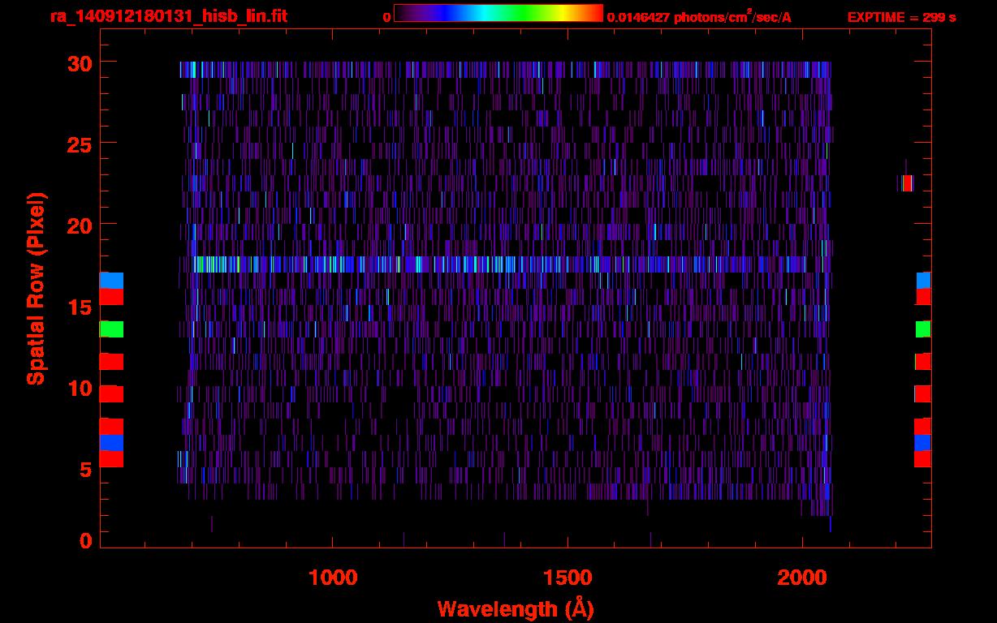Click the dark blue marker near row 6, right axis
Image resolution: width=997 pixels, height=623 pixels.
pos(923,443)
